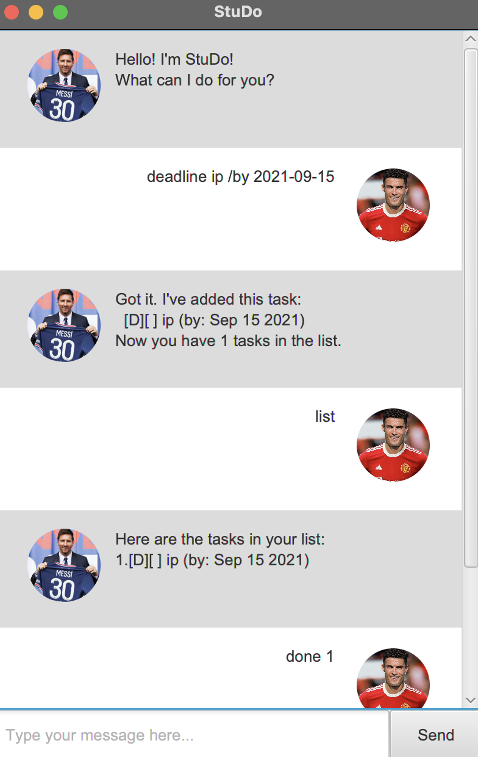Click the yellow minimize window button
This screenshot has width=478, height=757.
36,12
